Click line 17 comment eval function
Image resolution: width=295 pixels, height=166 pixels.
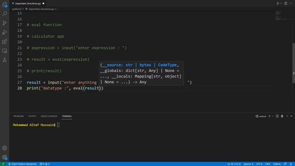tap(44, 25)
